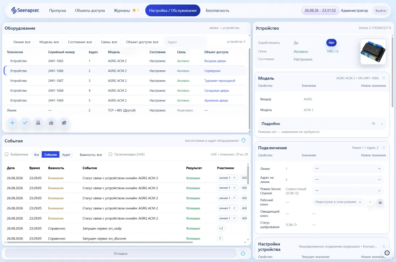Click the printer-like icon in equipment toolbar
Image resolution: width=396 pixels, height=262 pixels.
[x=51, y=123]
